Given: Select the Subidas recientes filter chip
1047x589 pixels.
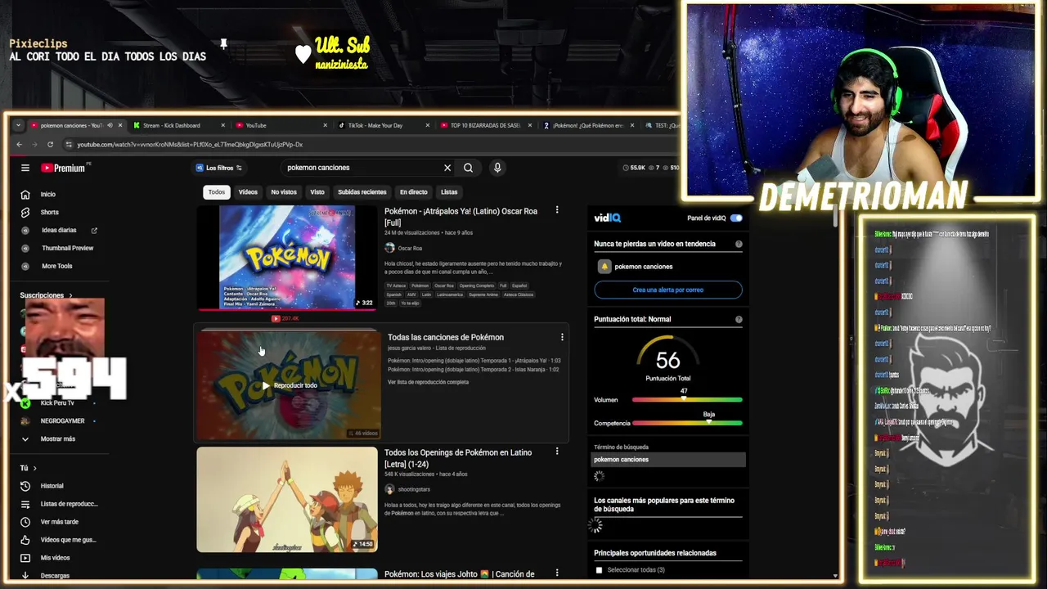Looking at the screenshot, I should click(362, 192).
